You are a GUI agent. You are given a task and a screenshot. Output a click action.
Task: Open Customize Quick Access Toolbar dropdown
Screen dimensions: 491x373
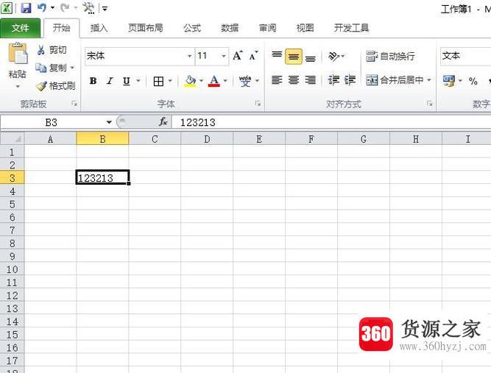point(105,8)
